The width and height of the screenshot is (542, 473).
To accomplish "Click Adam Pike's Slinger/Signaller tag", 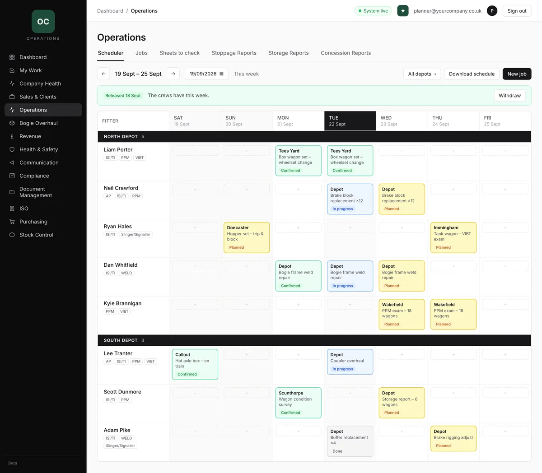I will [121, 446].
